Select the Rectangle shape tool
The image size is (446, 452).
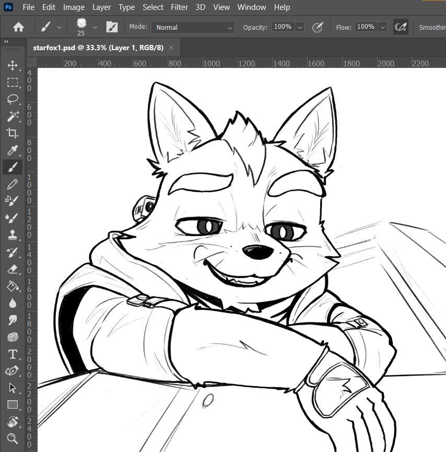tap(13, 405)
